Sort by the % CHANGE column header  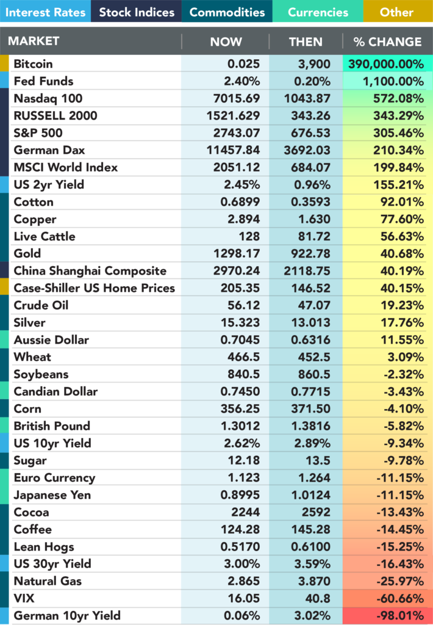[387, 42]
